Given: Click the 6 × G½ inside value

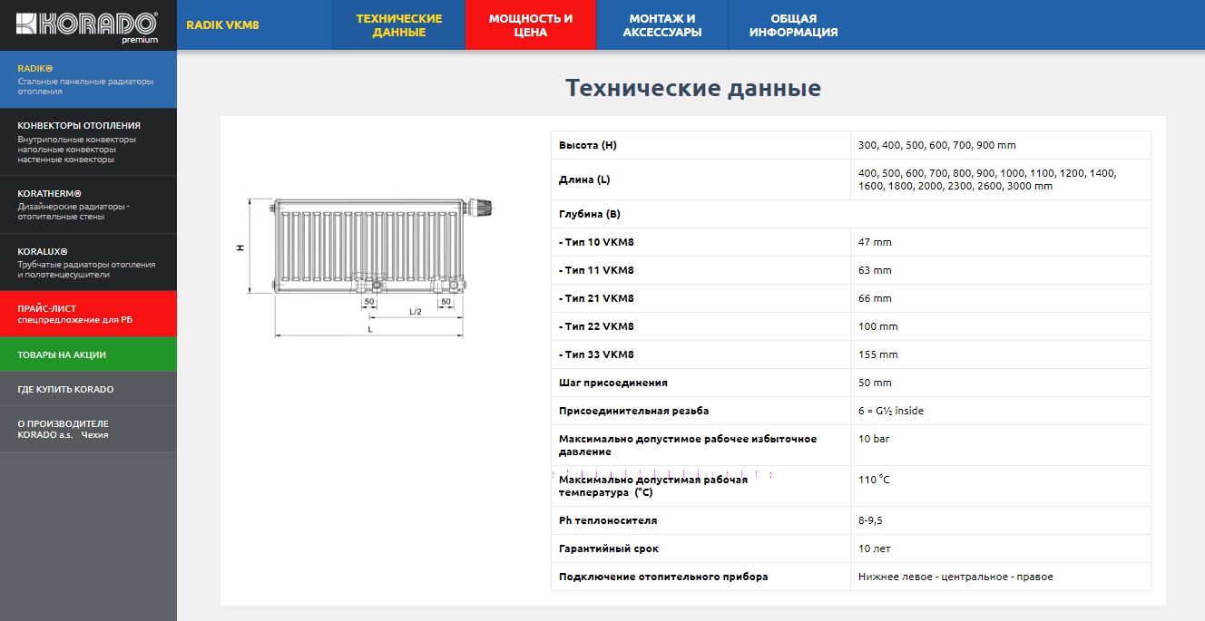Looking at the screenshot, I should [x=890, y=411].
